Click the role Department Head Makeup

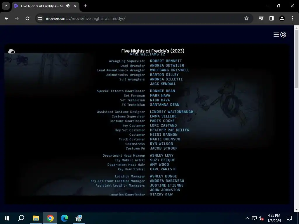(x=124, y=156)
